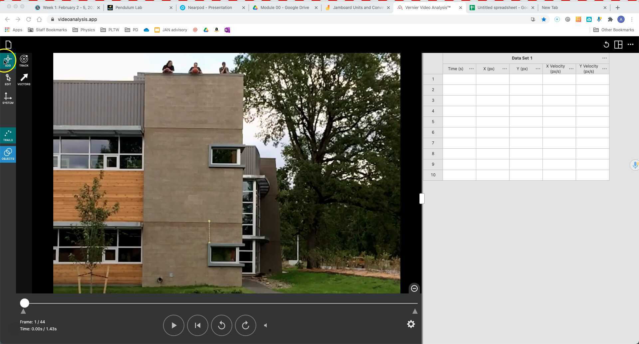Open Time (s) column options

[x=471, y=69]
